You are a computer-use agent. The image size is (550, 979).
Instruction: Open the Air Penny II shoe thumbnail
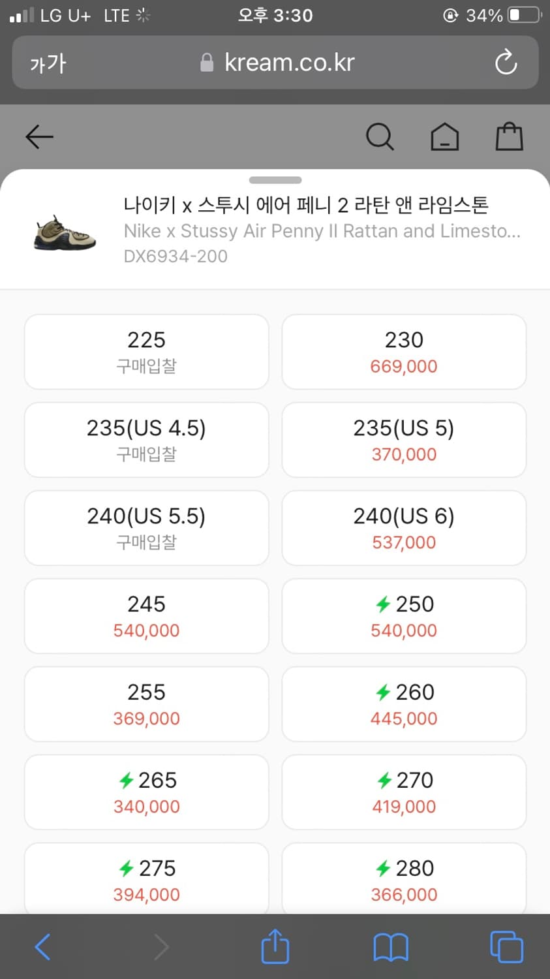tap(65, 232)
